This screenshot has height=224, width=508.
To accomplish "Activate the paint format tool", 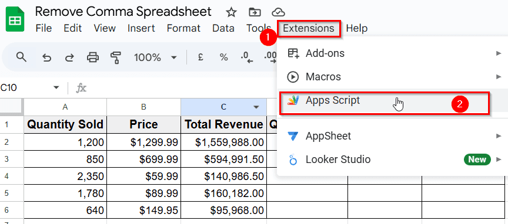I will coord(116,57).
